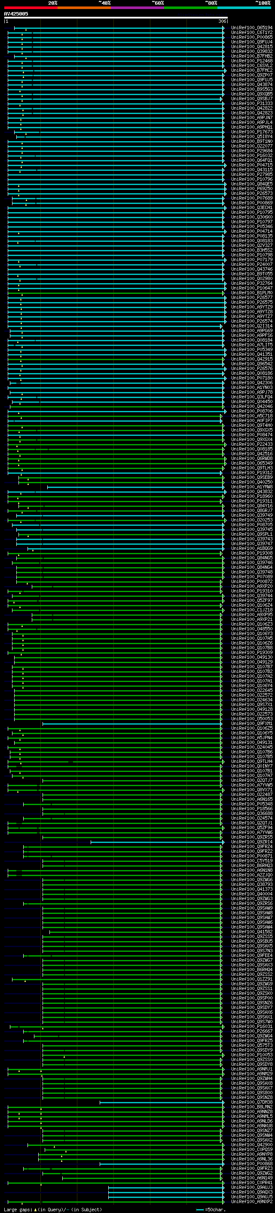Click arrowhead ending the UniRef100_P17673 alignment bar
The width and height of the screenshot is (275, 1213).
coord(223,132)
